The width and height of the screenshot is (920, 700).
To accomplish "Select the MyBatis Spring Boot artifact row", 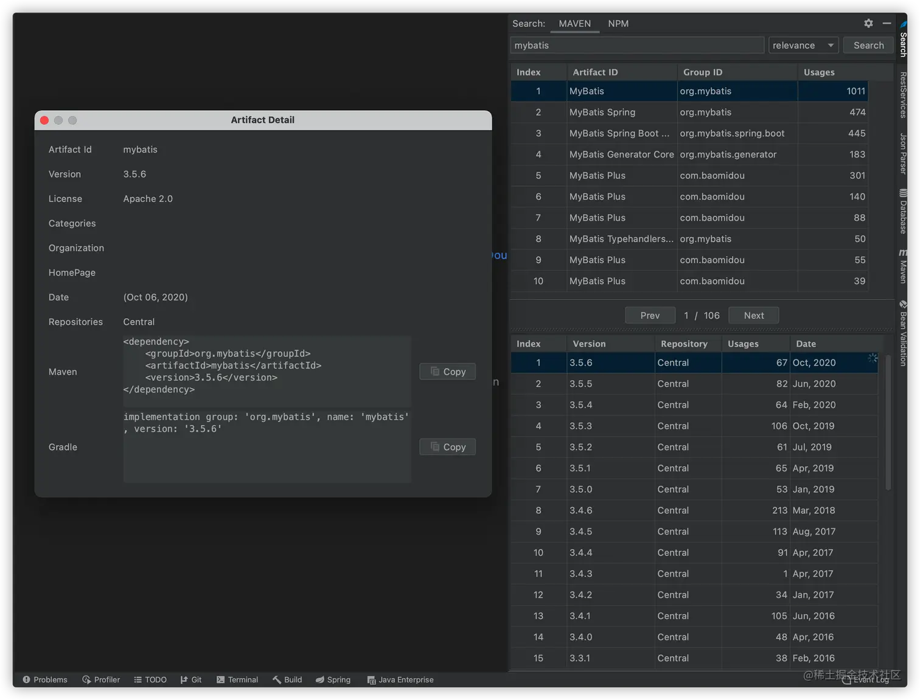I will (x=689, y=133).
